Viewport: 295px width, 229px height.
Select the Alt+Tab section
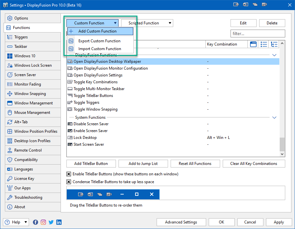tap(33, 122)
